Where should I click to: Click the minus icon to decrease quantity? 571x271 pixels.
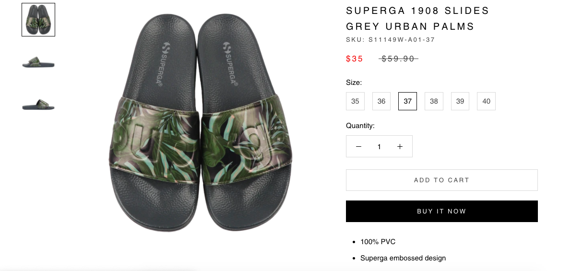point(358,146)
